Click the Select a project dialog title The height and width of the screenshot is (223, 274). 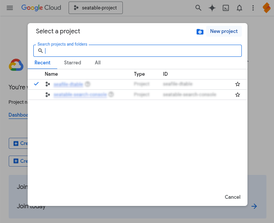[x=58, y=31]
